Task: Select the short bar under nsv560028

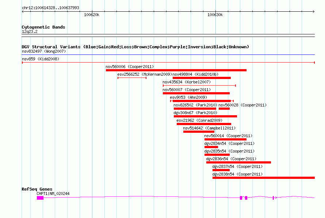Action: (x=224, y=109)
